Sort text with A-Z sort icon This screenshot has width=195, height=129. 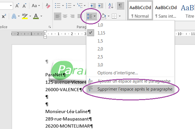[x=111, y=6]
